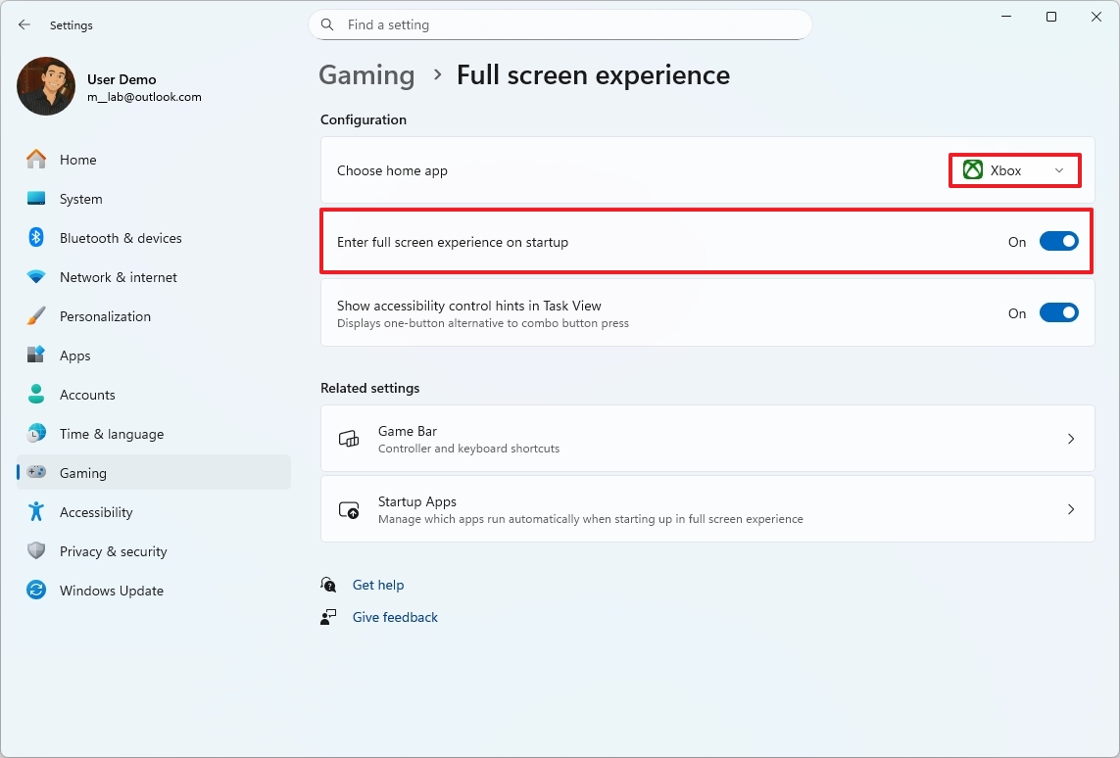Open the Choose home app dropdown
Image resolution: width=1120 pixels, height=758 pixels.
[x=1014, y=169]
